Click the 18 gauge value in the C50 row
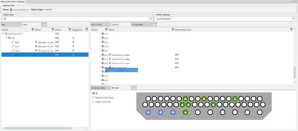Image resolution: width=298 pixels, height=131 pixels. (73, 38)
